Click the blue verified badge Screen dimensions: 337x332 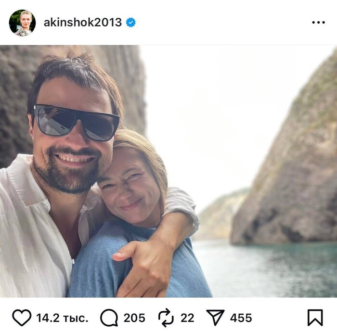(x=130, y=22)
